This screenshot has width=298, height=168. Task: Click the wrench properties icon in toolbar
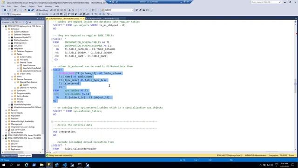point(140,10)
